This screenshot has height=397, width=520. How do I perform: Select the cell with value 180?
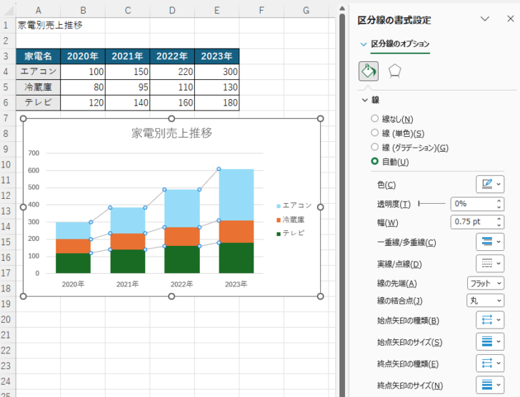[x=217, y=103]
